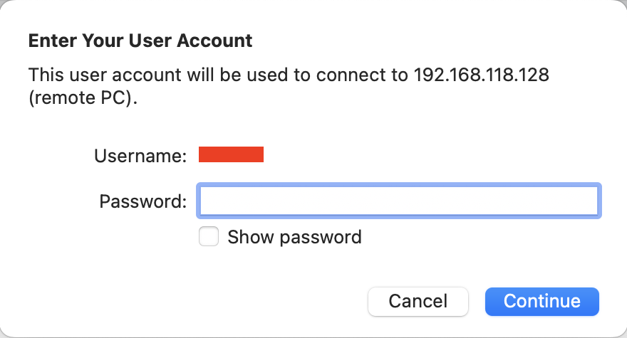The width and height of the screenshot is (627, 338).
Task: Click the word "used" in the description
Action: (x=263, y=75)
